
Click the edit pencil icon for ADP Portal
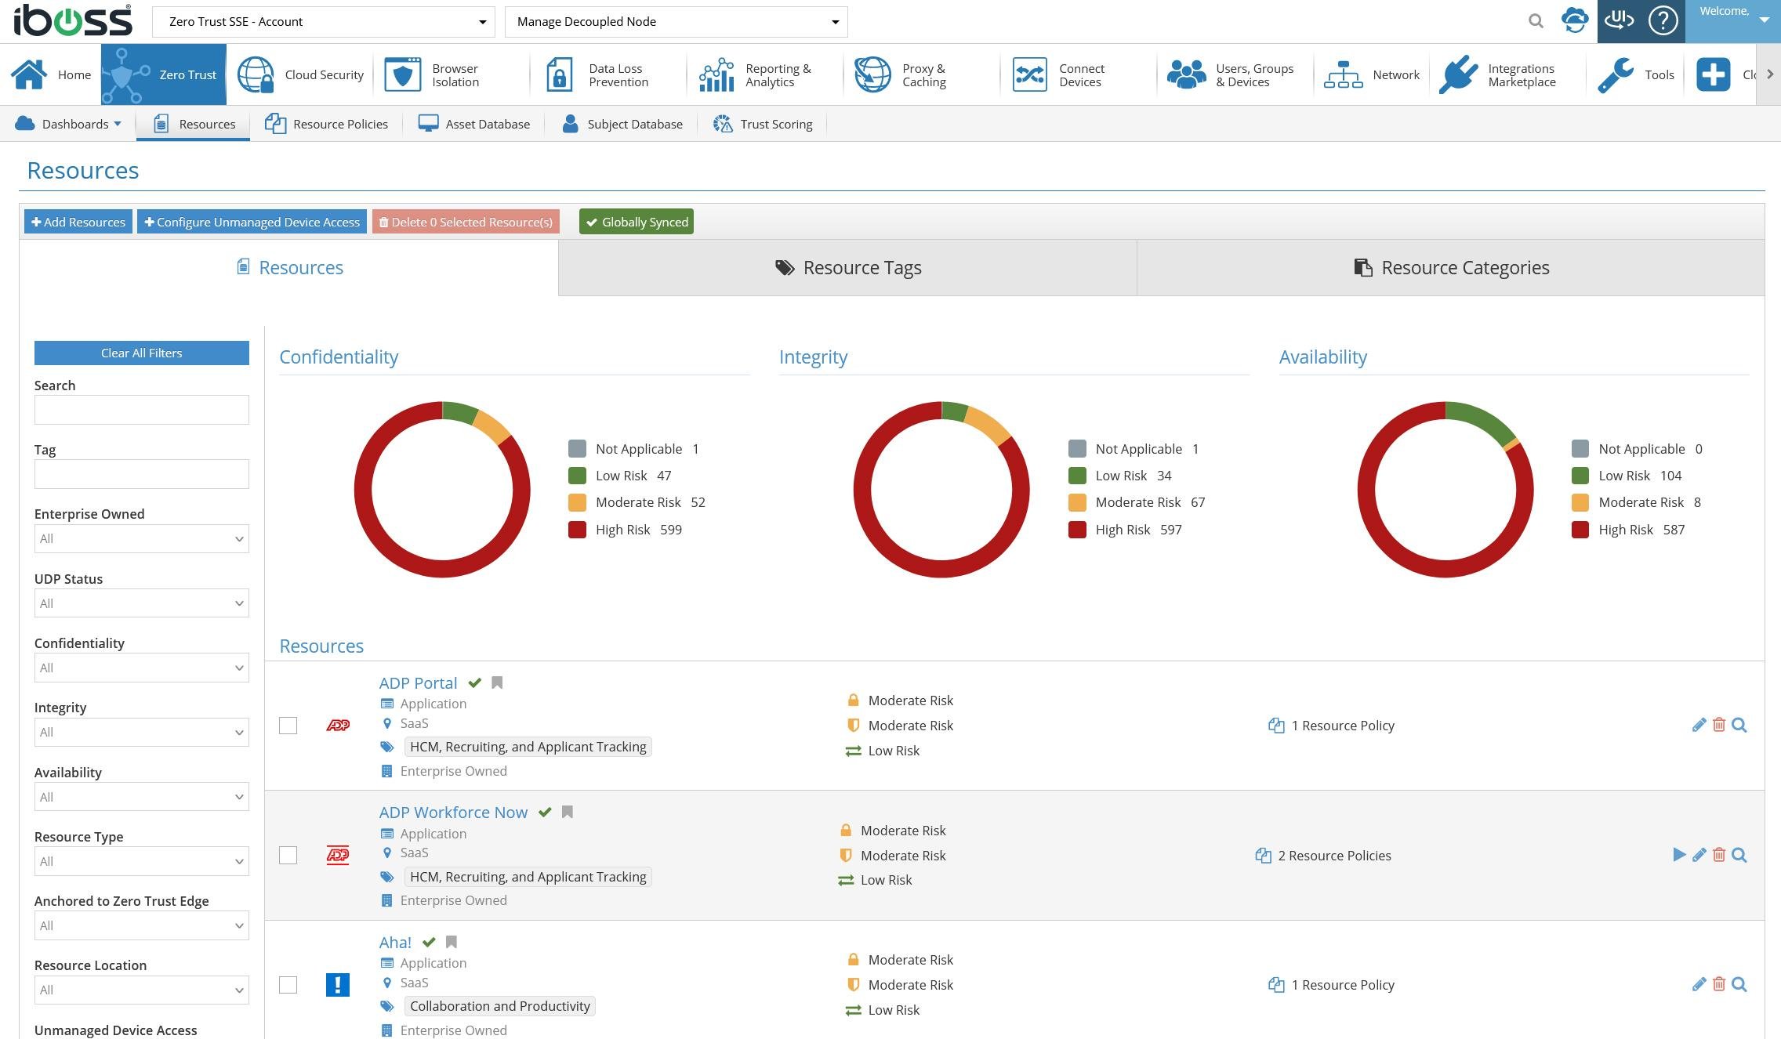(1698, 725)
